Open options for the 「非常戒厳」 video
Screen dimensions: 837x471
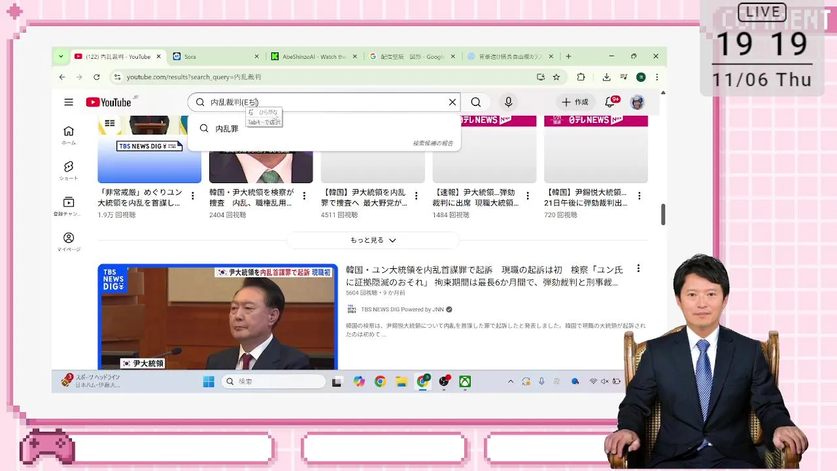(x=192, y=196)
